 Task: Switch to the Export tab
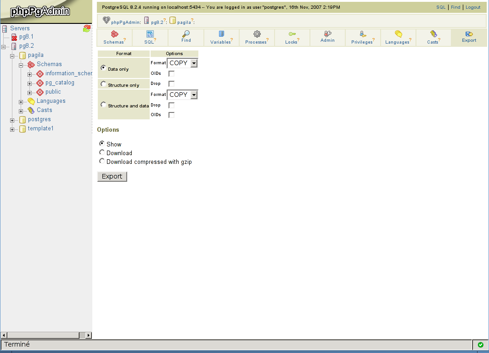[x=469, y=37]
